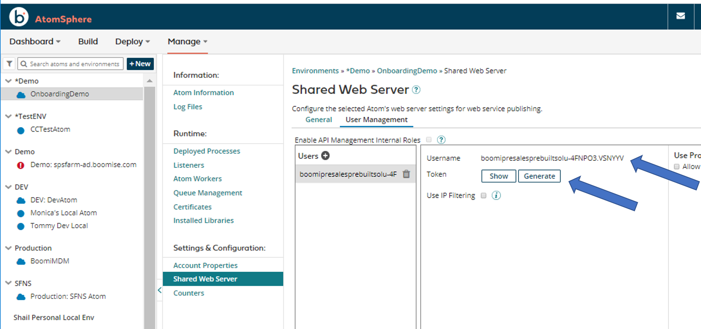701x329 pixels.
Task: Click the search atoms and environments field
Action: pyautogui.click(x=70, y=64)
